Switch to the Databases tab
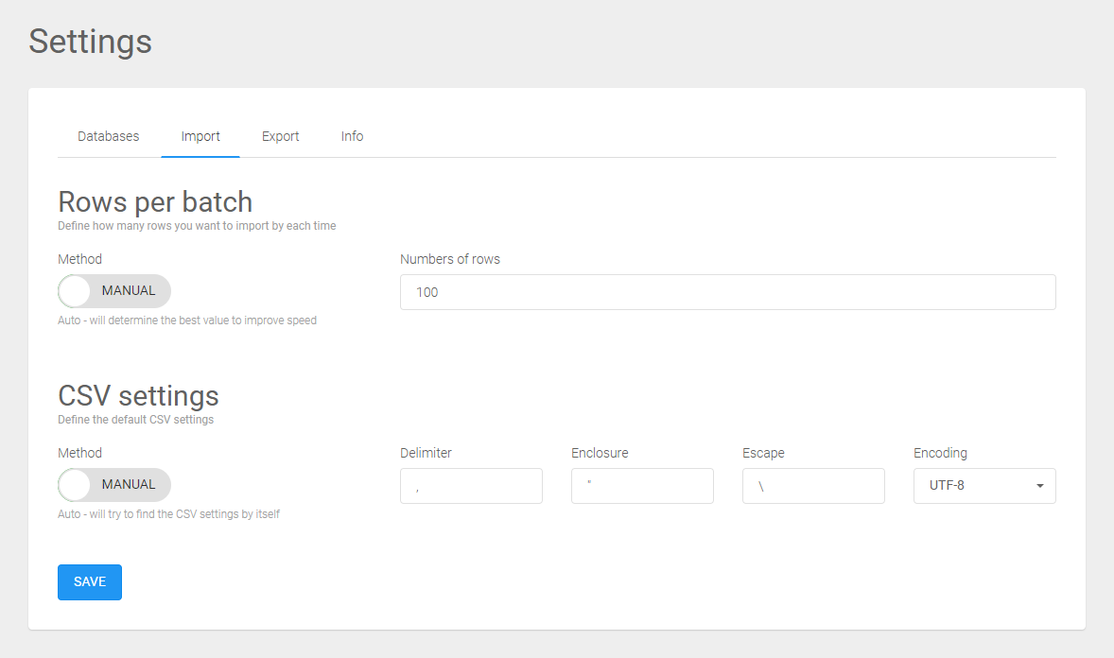1114x658 pixels. pyautogui.click(x=108, y=136)
